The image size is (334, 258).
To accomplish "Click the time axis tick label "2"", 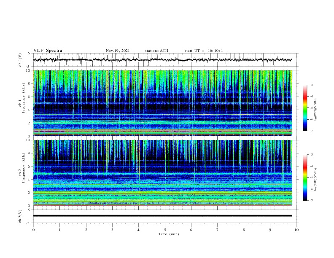I will click(x=86, y=230).
